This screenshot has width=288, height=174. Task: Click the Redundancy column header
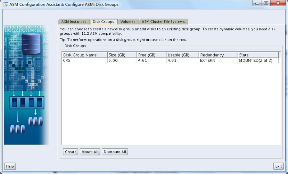[x=218, y=55]
